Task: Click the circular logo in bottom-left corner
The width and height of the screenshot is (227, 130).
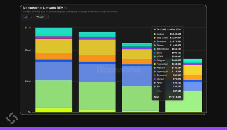Action: (x=12, y=118)
